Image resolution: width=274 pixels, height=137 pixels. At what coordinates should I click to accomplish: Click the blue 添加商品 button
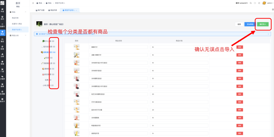(250, 24)
